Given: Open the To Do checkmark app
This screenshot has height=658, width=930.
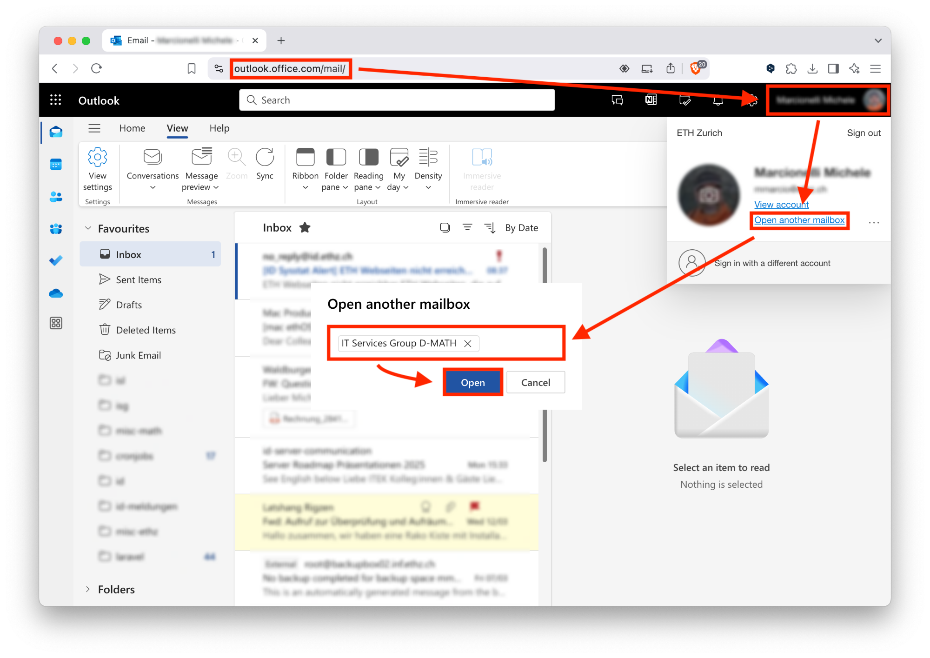Looking at the screenshot, I should [x=56, y=261].
